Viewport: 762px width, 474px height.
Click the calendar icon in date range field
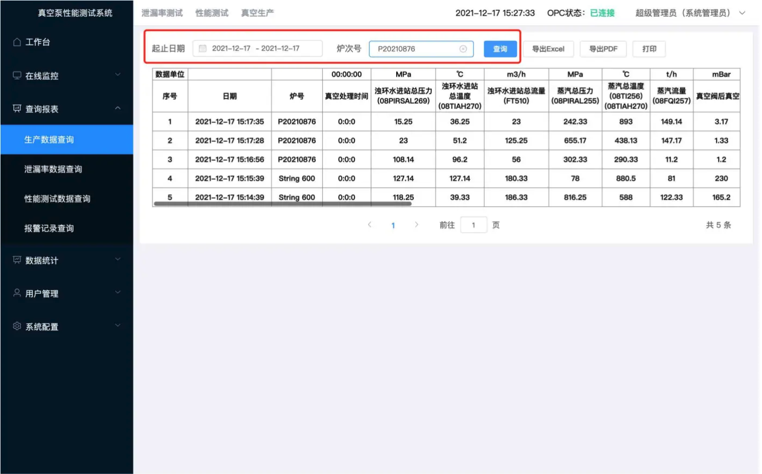tap(203, 49)
